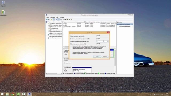Toggle the Show/Hide Action Pane toolbar icon

coord(59,19)
